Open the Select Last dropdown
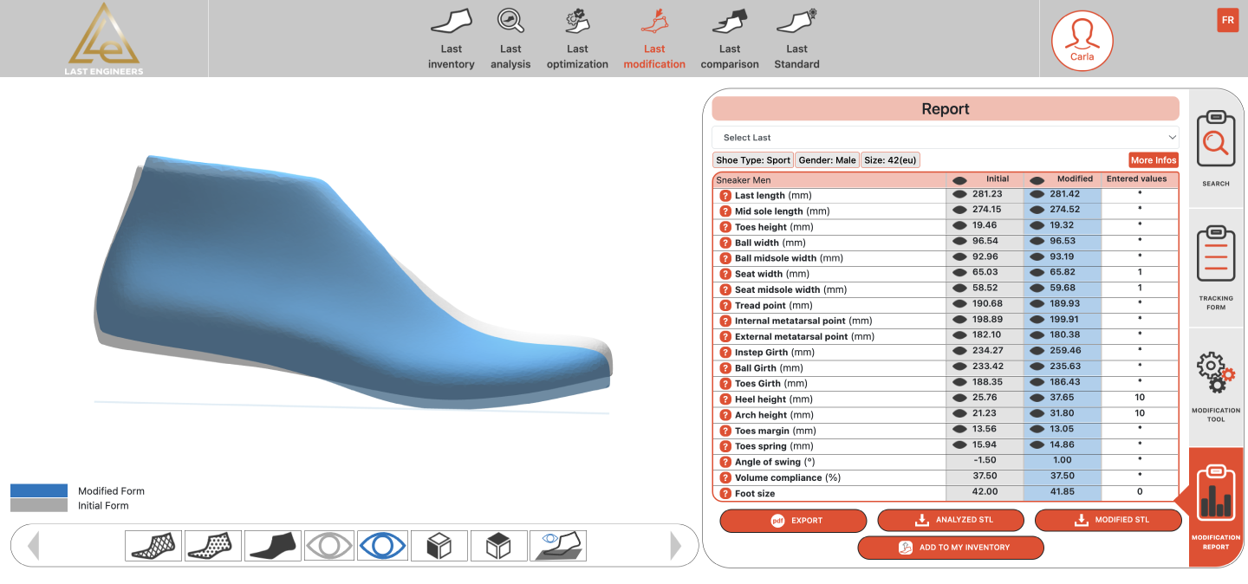This screenshot has height=584, width=1248. pos(946,138)
